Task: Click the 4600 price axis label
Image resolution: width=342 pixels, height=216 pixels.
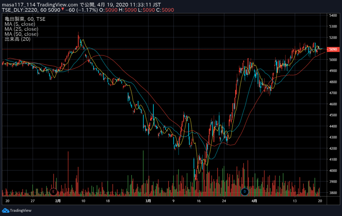Action: point(333,104)
